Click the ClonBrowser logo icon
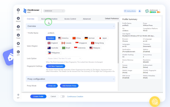This screenshot has height=107, width=170. coord(25,11)
